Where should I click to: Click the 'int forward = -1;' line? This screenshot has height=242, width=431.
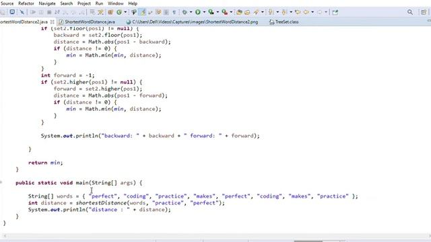coord(67,75)
